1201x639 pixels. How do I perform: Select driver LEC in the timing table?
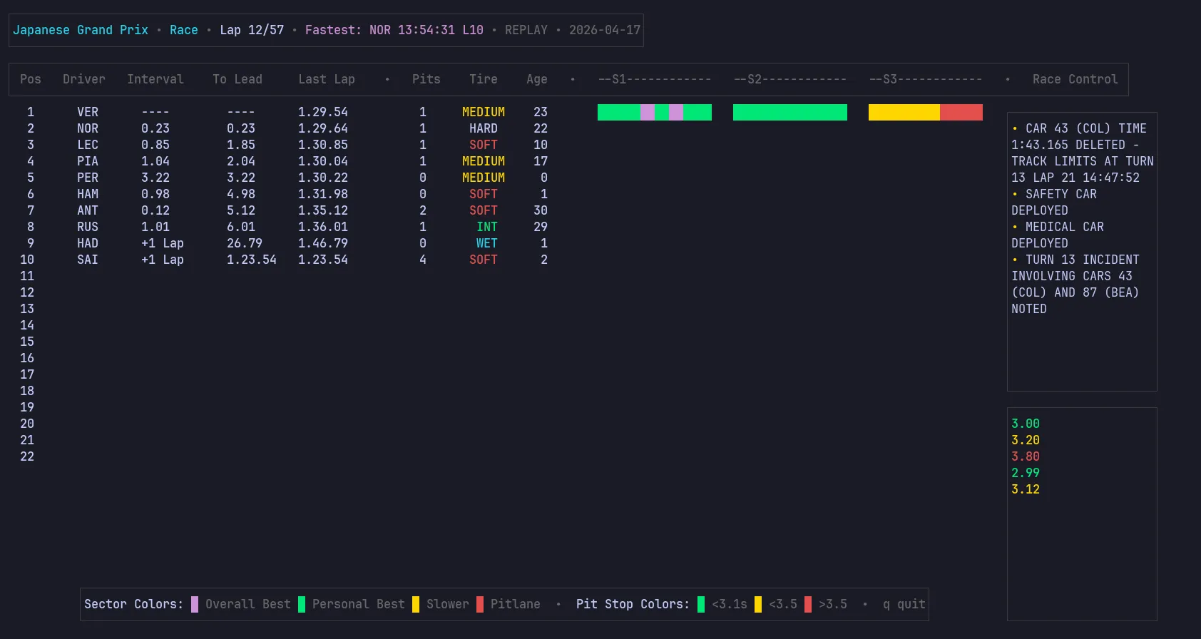pyautogui.click(x=88, y=145)
